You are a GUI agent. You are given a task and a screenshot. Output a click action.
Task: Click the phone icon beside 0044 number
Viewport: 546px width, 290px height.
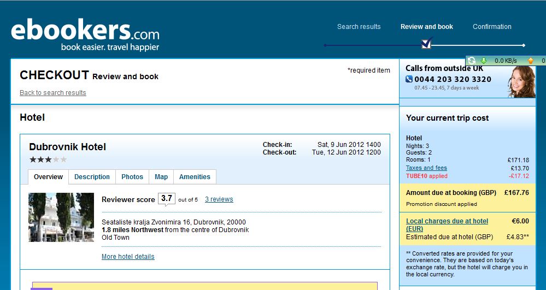[409, 79]
